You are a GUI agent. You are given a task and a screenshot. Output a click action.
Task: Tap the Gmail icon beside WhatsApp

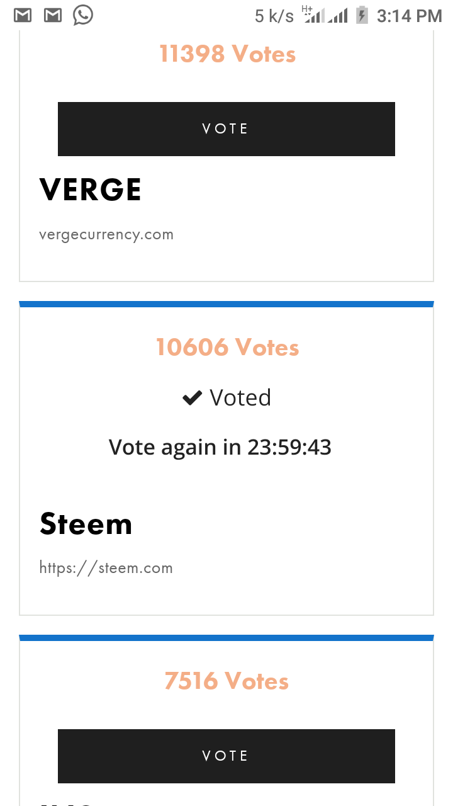tap(53, 15)
